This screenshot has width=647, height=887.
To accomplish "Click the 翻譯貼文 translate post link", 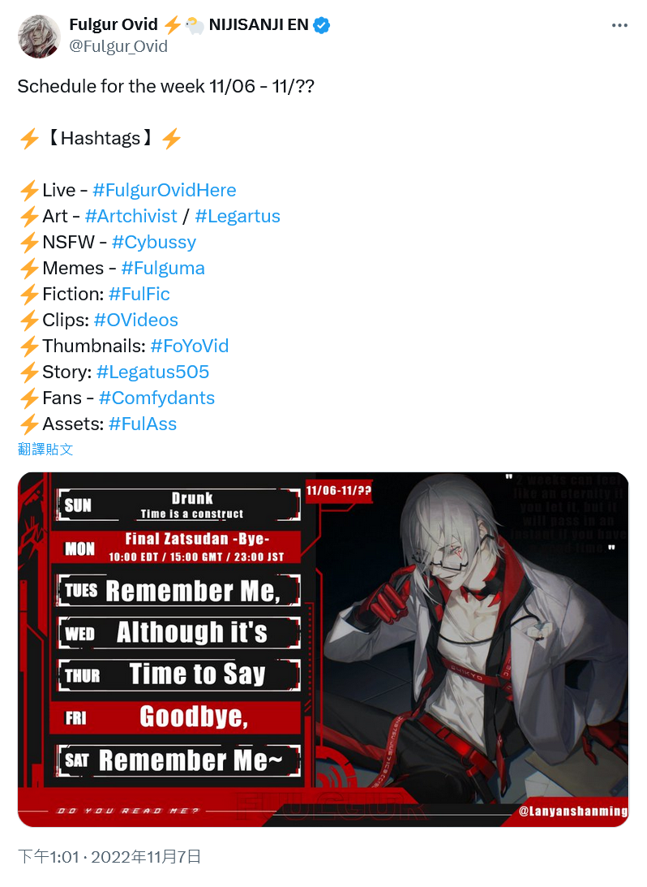I will tap(45, 449).
